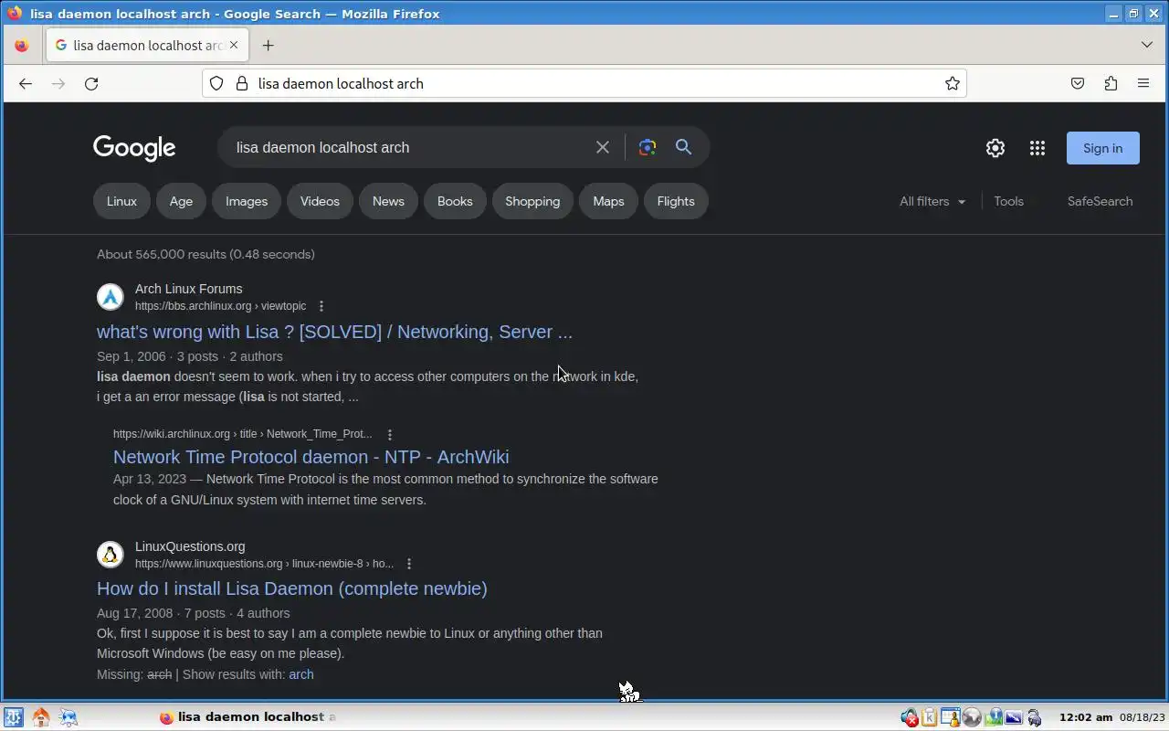1169x731 pixels.
Task: Open more options for Arch Linux Forums result
Action: click(x=321, y=306)
